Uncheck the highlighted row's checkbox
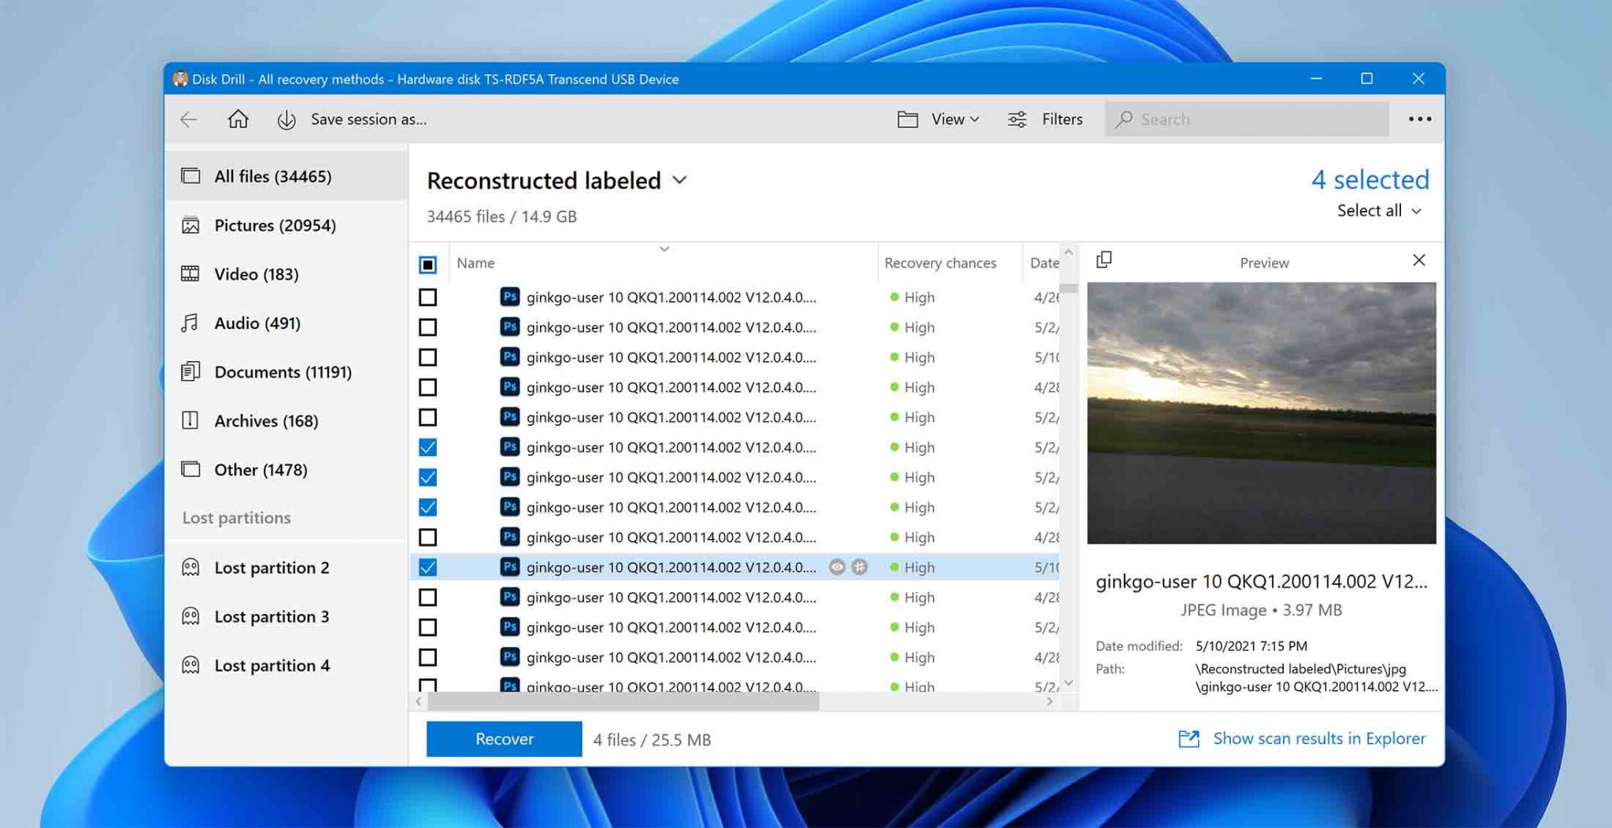 427,567
